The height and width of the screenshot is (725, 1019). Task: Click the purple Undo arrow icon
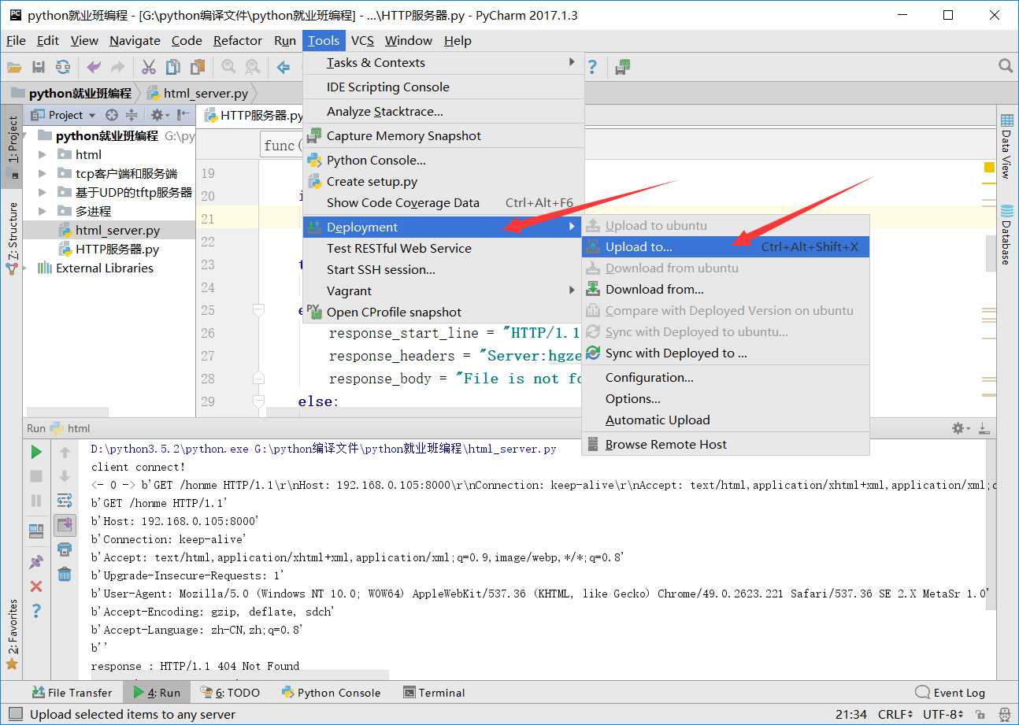tap(94, 68)
